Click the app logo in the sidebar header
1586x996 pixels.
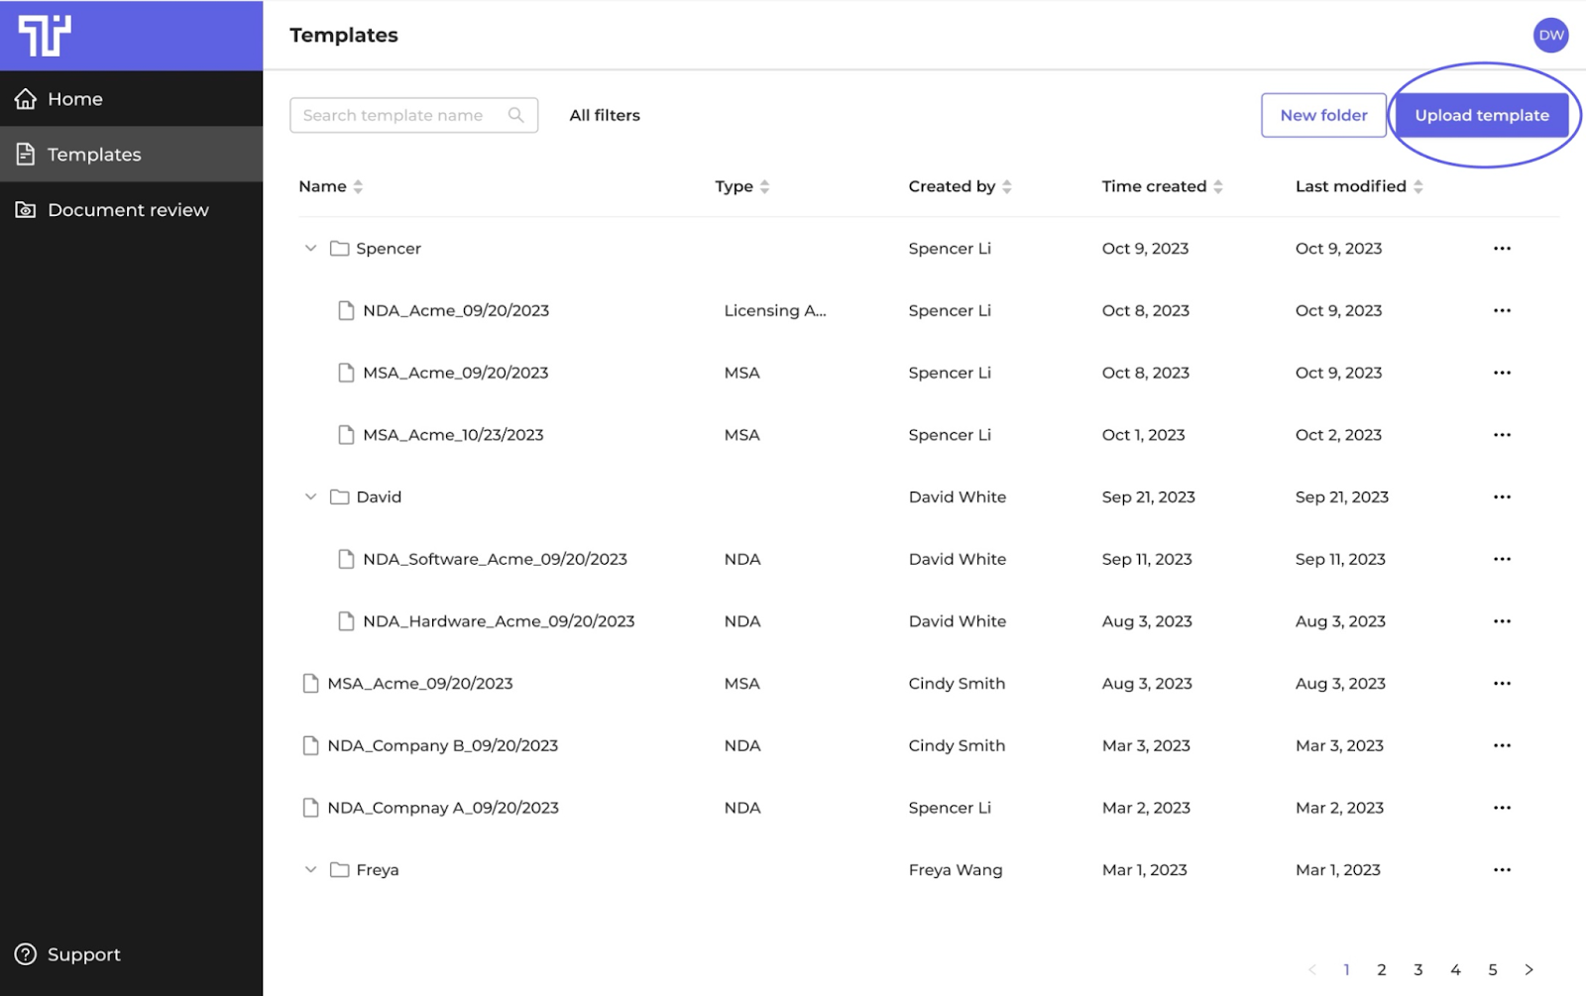[x=45, y=36]
